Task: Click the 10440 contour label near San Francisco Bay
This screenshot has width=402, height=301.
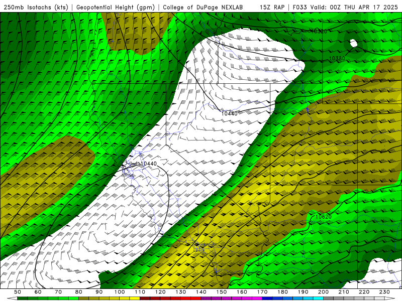Action: click(149, 164)
